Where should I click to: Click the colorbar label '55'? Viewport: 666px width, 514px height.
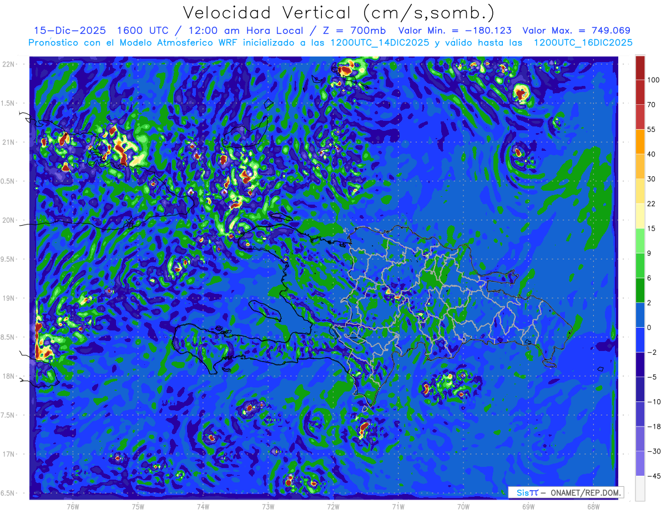[x=652, y=129]
